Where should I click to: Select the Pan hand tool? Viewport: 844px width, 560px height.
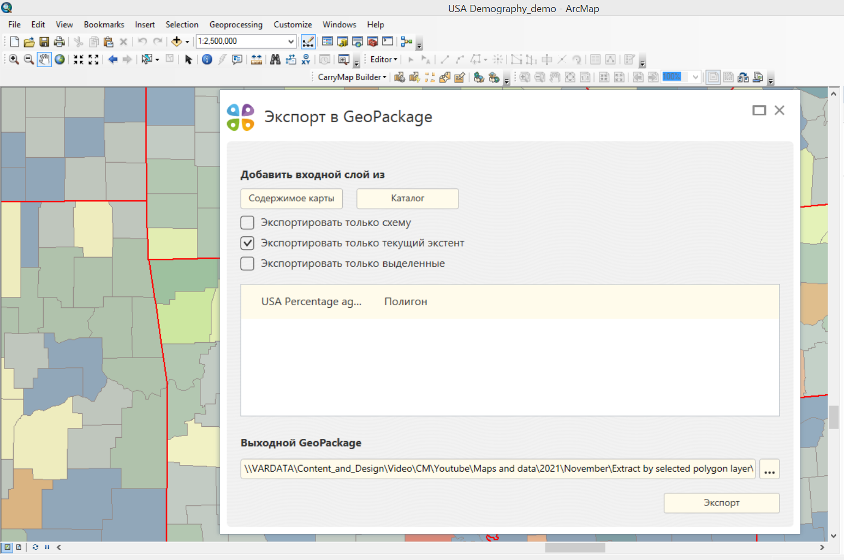click(44, 59)
